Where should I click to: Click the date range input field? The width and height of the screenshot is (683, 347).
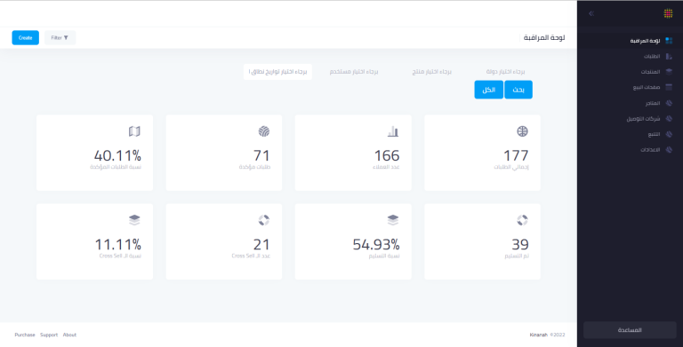click(277, 72)
